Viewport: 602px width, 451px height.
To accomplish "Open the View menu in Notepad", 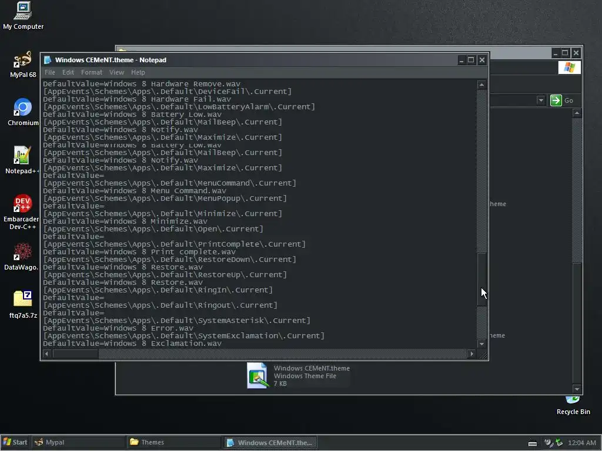I will 116,72.
